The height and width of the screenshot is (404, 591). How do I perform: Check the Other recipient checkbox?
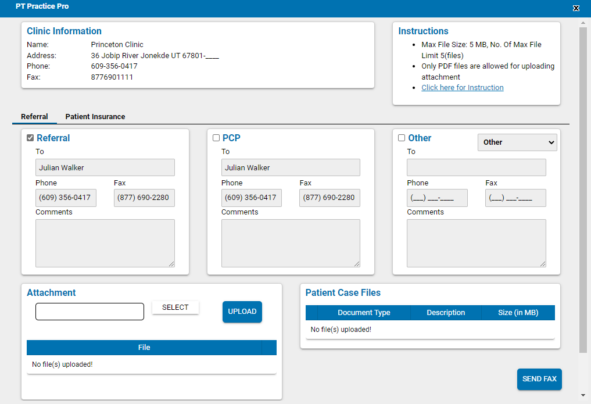[401, 138]
